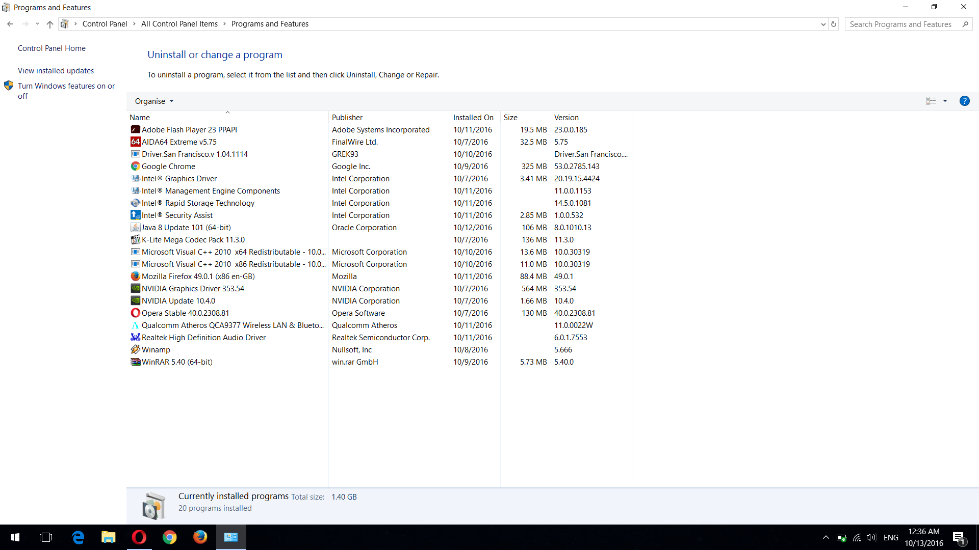Screen dimensions: 979x550
Task: Open the recent locations dropdown arrow
Action: coord(37,24)
